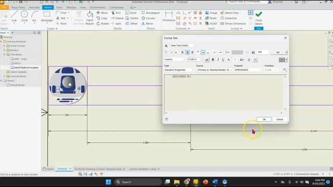Select the Circle sketch tool
This screenshot has height=187, width=333.
(x=24, y=17)
